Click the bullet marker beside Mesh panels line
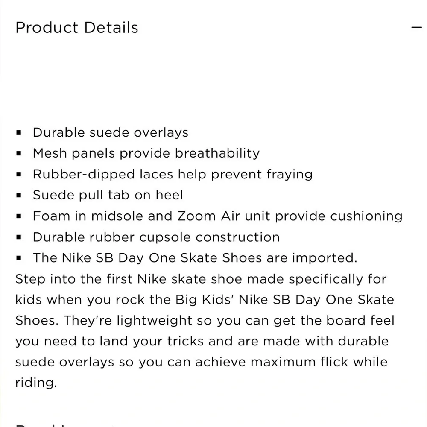Image resolution: width=427 pixels, height=427 pixels. (18, 154)
